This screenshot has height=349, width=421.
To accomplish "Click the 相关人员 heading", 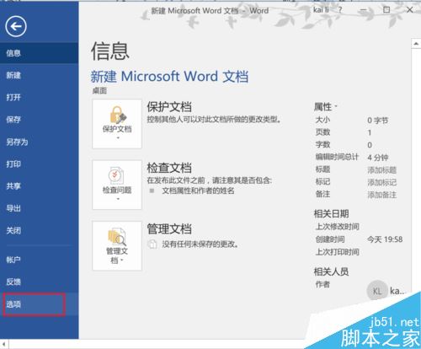I will [331, 271].
